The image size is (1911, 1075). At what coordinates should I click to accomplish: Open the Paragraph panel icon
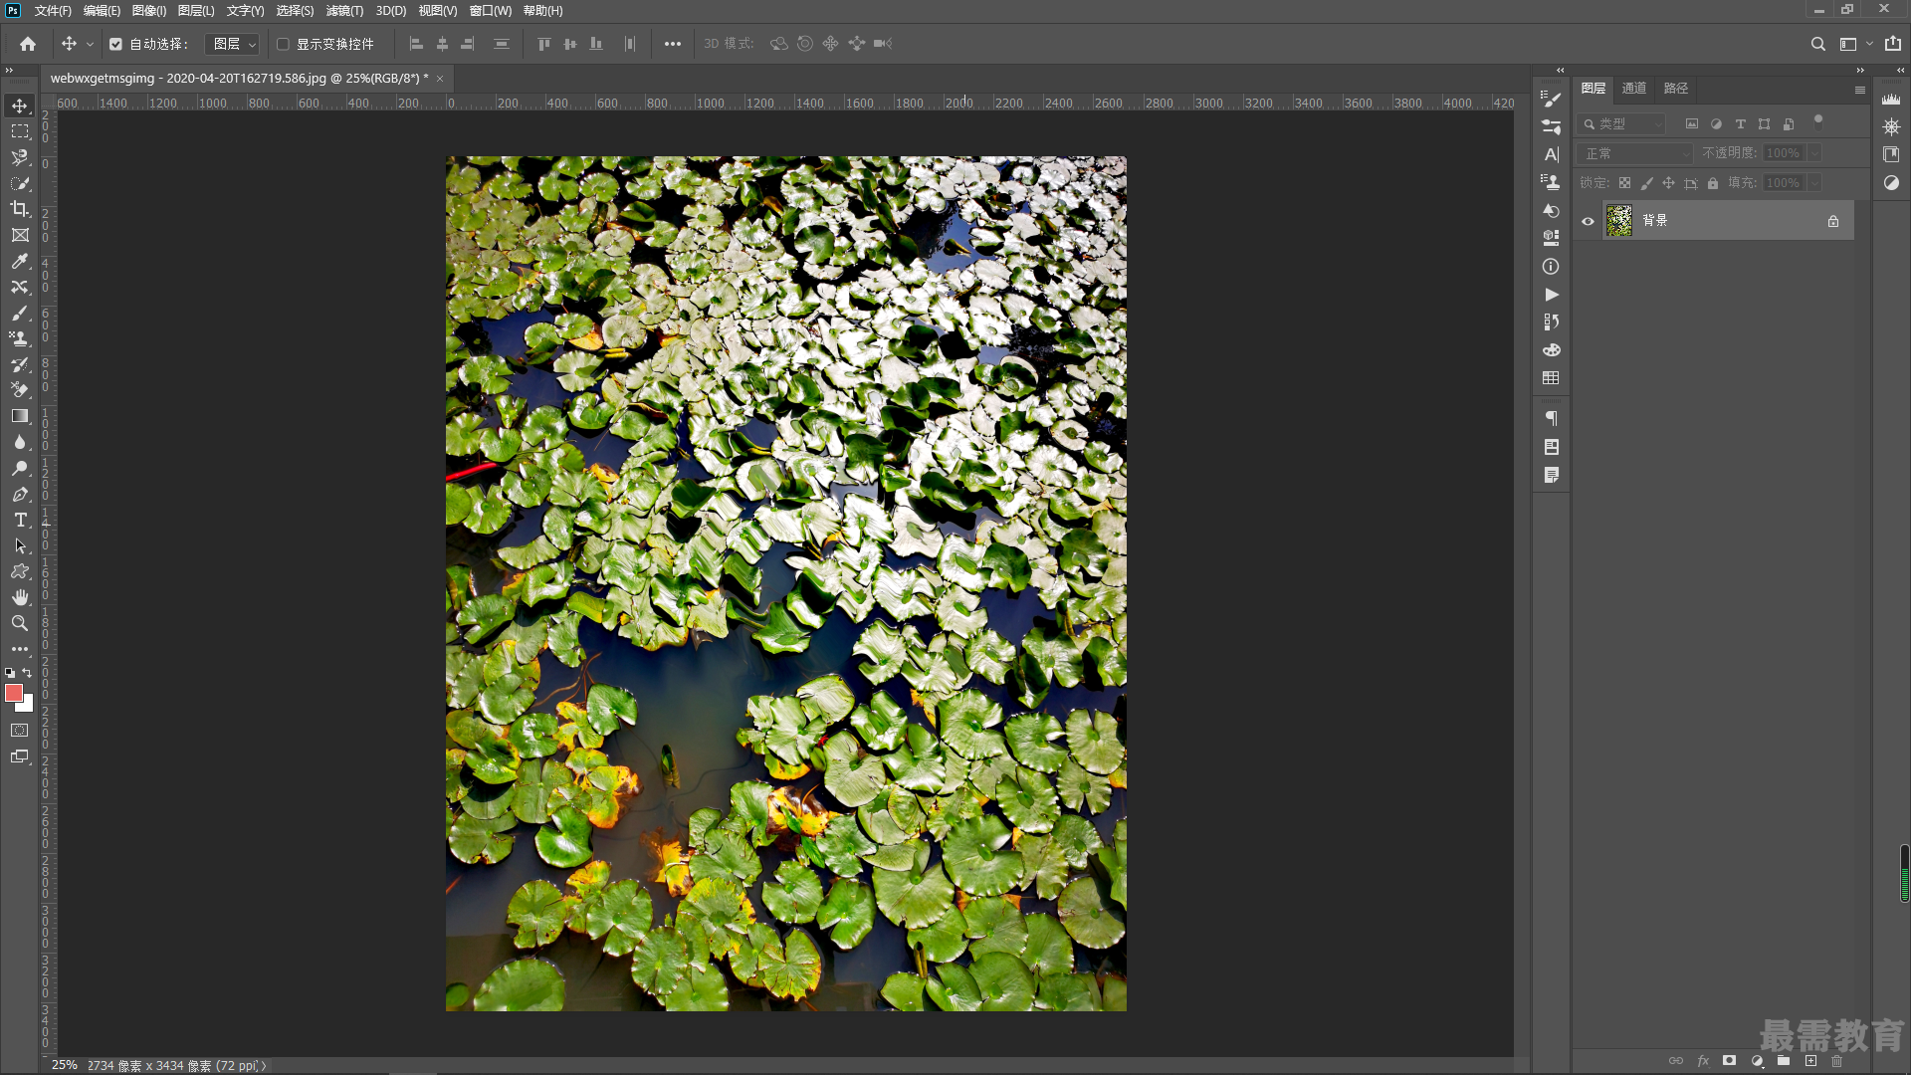coord(1551,419)
